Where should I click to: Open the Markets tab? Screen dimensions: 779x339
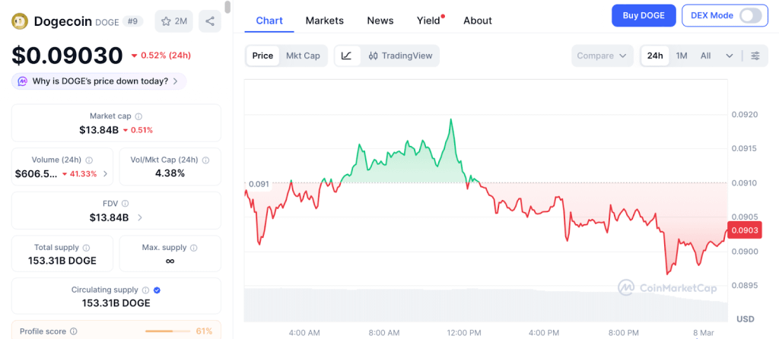tap(324, 21)
